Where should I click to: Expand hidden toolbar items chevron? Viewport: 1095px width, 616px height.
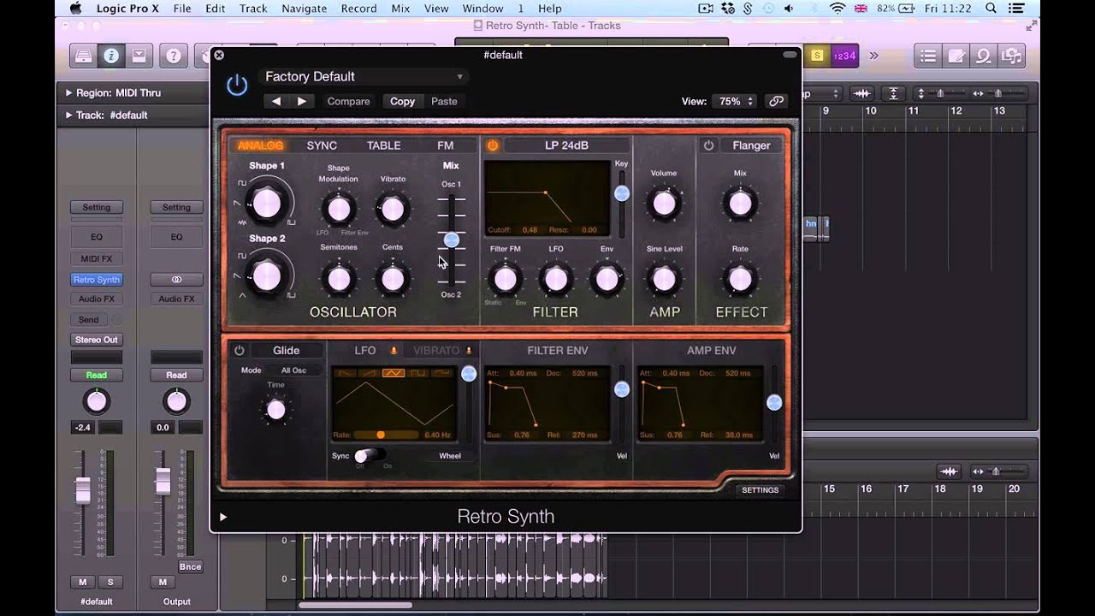click(x=873, y=56)
